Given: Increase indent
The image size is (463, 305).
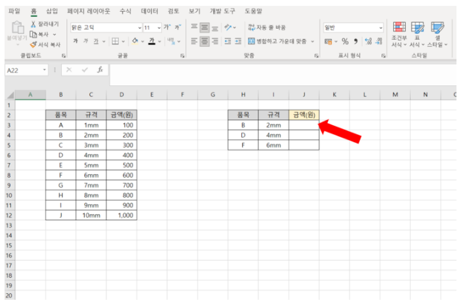Looking at the screenshot, I should point(238,41).
